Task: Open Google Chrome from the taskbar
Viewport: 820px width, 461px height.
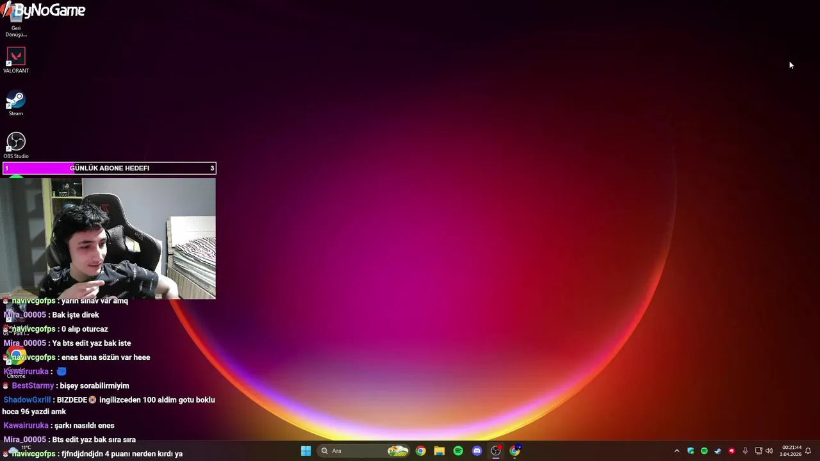Action: [x=420, y=451]
